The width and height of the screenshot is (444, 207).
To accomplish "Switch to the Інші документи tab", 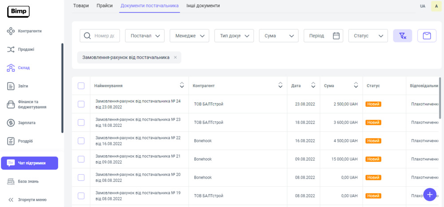I will coord(203,6).
